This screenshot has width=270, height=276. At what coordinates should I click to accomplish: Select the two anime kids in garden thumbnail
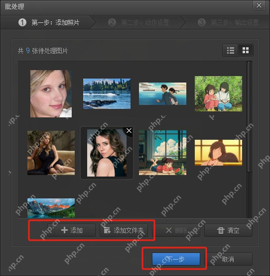[218, 94]
